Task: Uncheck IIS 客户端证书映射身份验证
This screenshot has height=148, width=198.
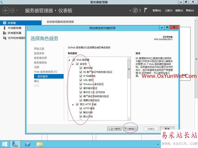Action: [x=81, y=72]
